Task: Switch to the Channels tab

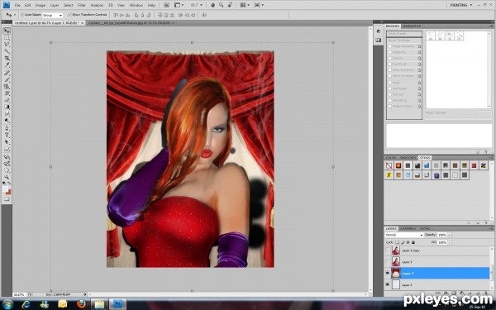Action: click(x=408, y=228)
